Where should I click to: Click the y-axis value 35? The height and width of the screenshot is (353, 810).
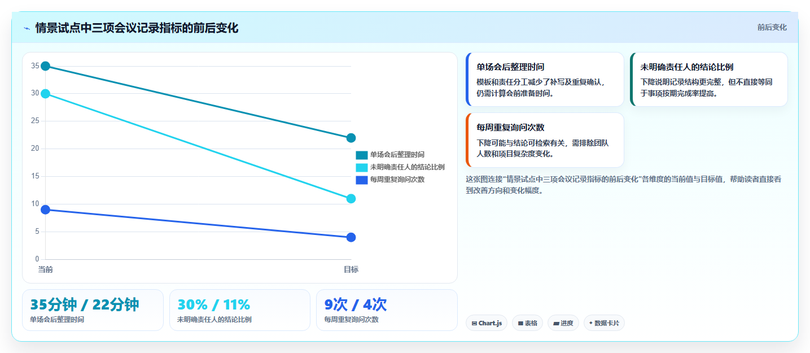tap(35, 66)
